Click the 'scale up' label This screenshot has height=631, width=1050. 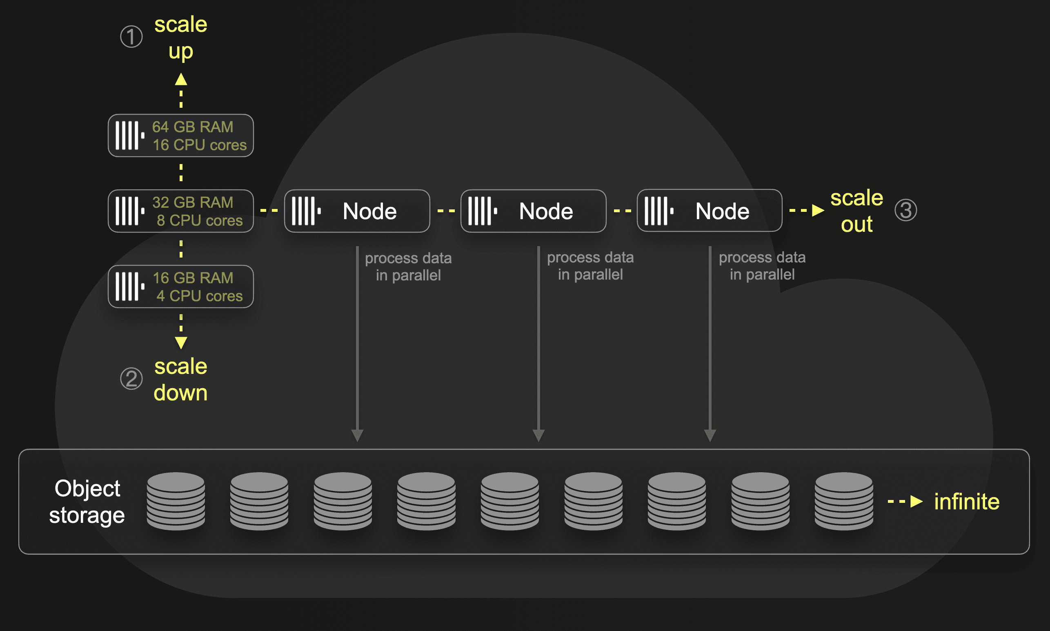181,38
